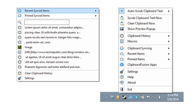Click the Recent Items cloud-search icon

click(122, 54)
